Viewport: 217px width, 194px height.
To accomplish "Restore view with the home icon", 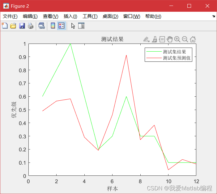I will coord(193,40).
